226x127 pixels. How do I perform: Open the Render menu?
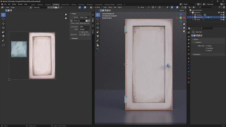point(14,4)
